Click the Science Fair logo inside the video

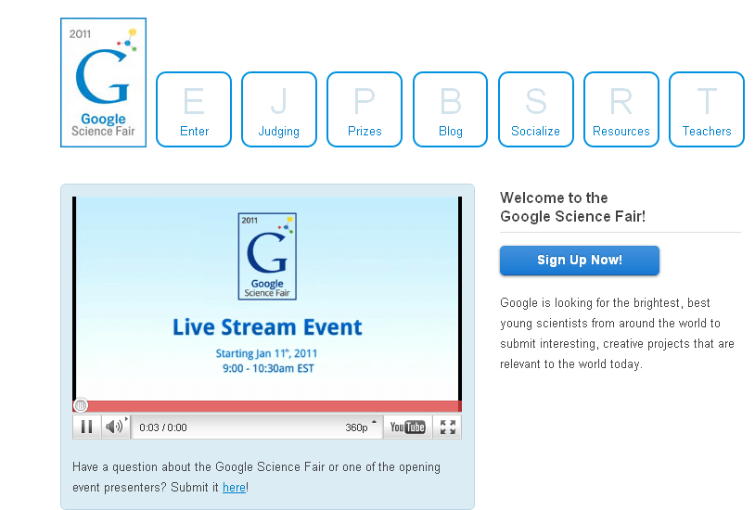(267, 256)
